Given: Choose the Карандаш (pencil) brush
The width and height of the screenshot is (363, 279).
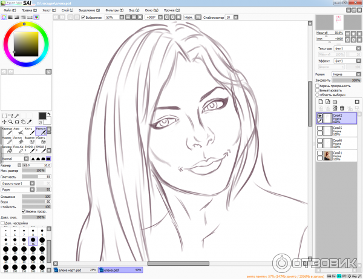Looking at the screenshot, I should pyautogui.click(x=7, y=131).
